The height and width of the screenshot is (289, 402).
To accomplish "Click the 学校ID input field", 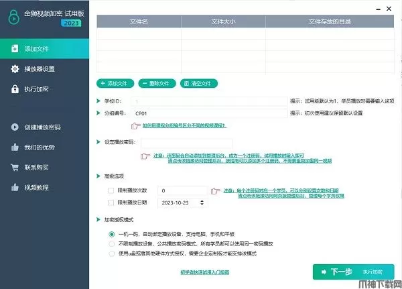I will click(209, 101).
